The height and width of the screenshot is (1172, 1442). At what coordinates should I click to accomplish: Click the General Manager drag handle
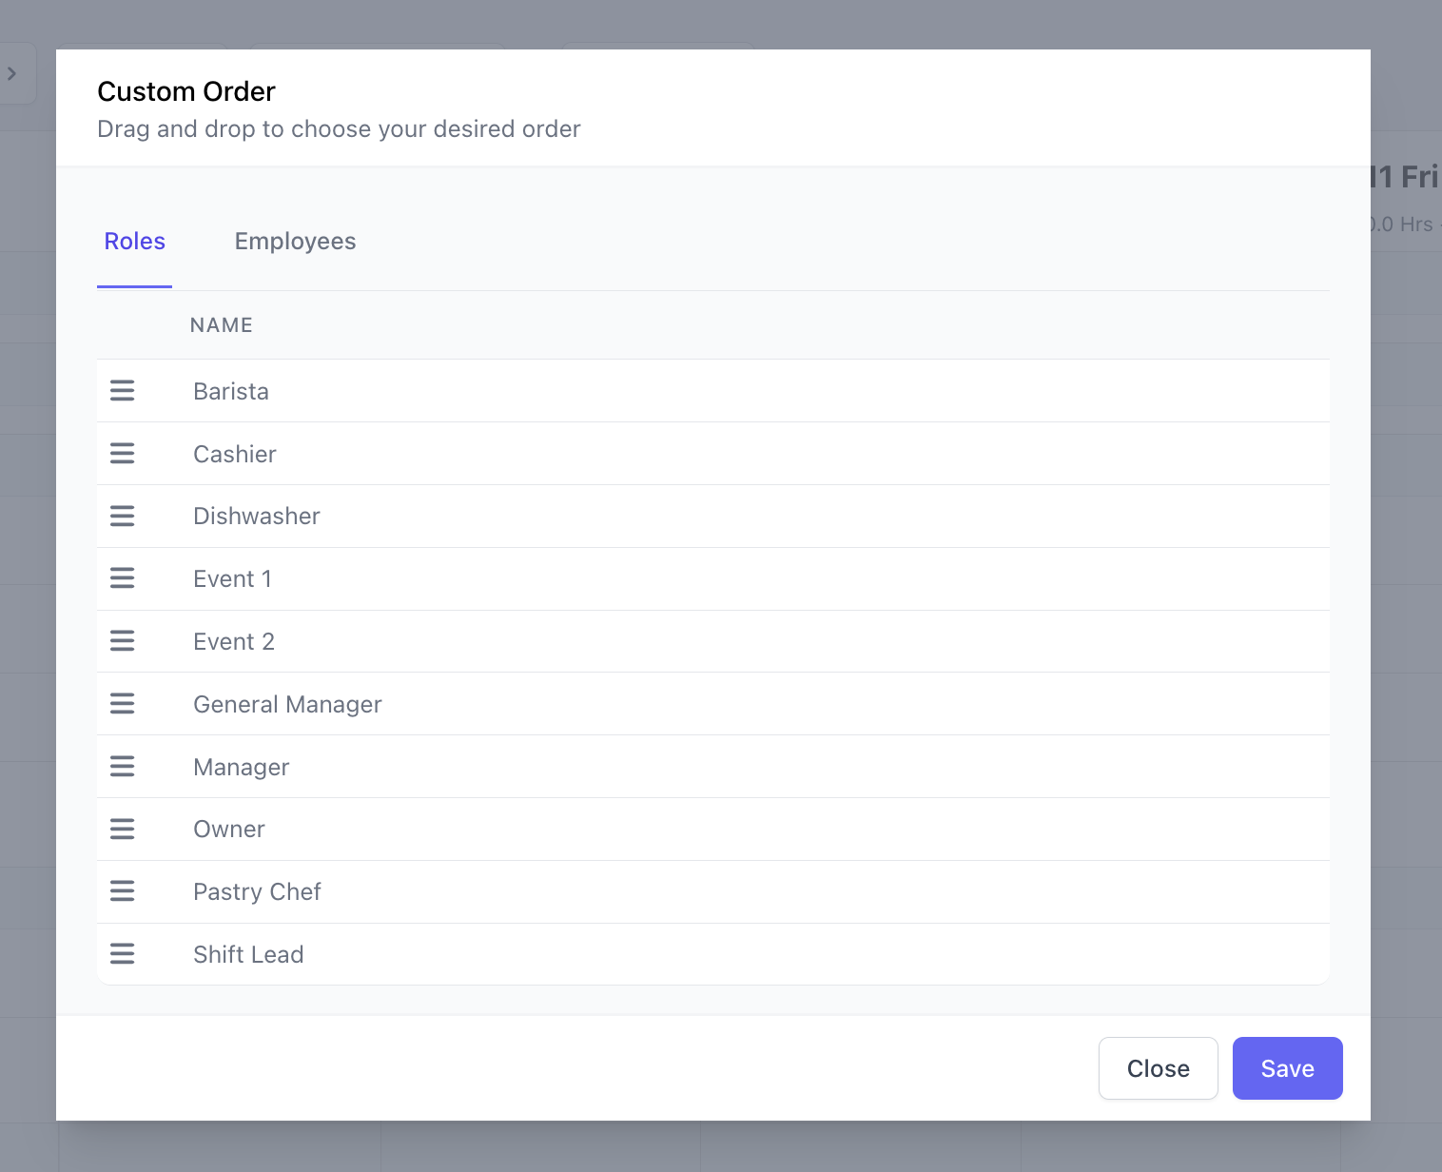[123, 704]
